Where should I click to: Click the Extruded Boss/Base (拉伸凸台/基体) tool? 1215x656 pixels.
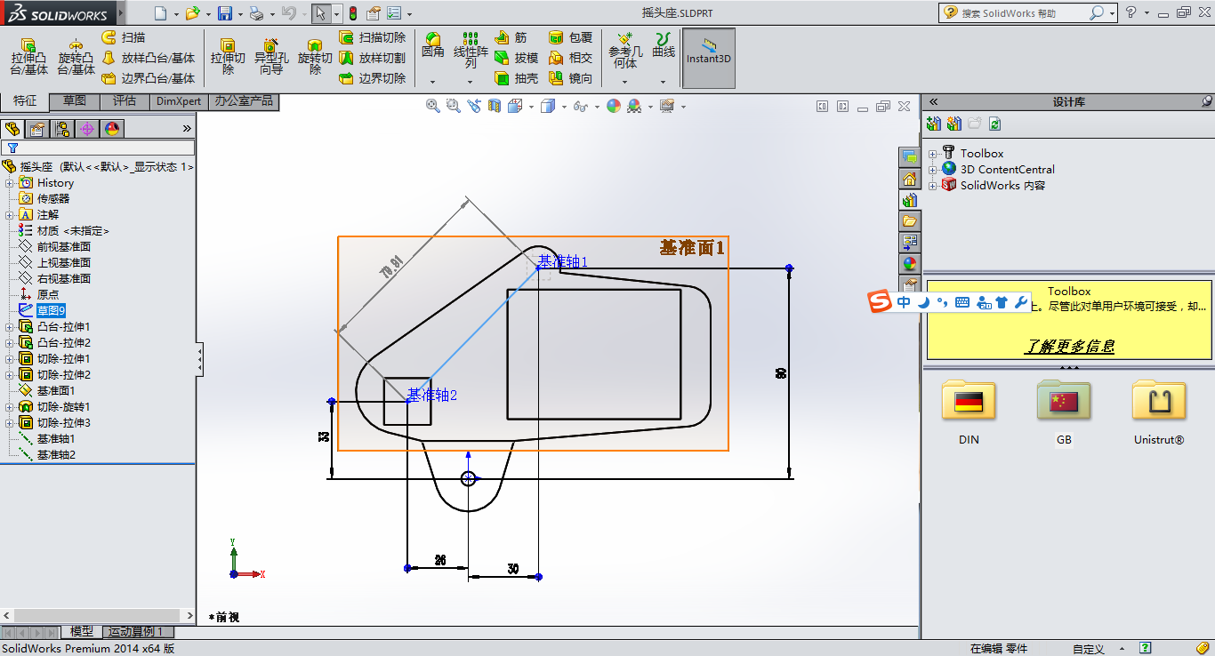point(28,57)
